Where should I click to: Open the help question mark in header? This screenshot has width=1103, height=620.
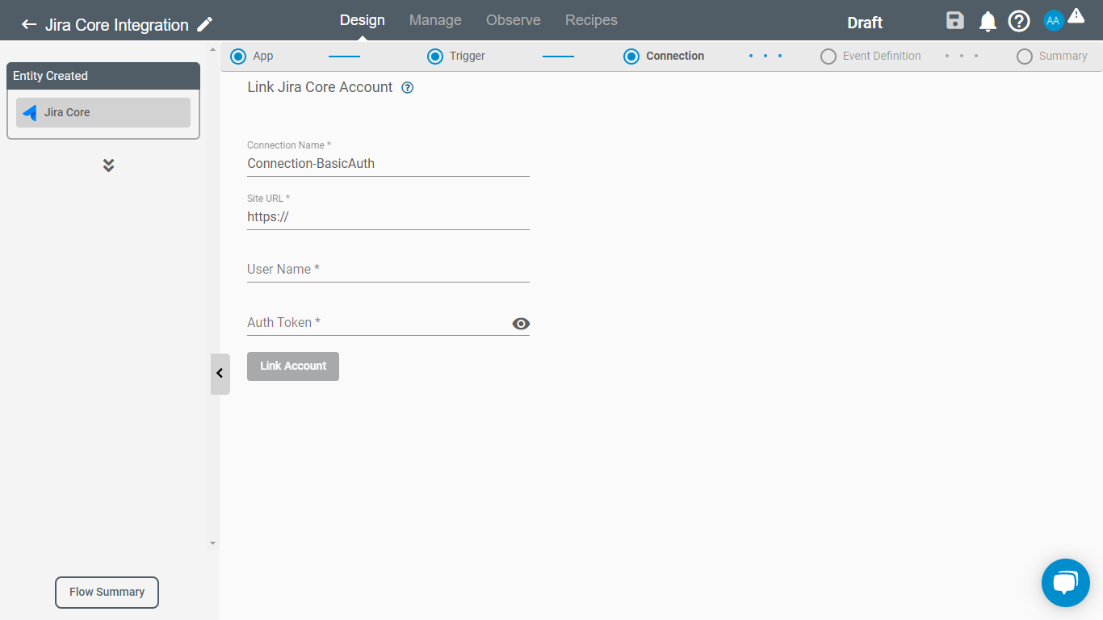[1019, 21]
